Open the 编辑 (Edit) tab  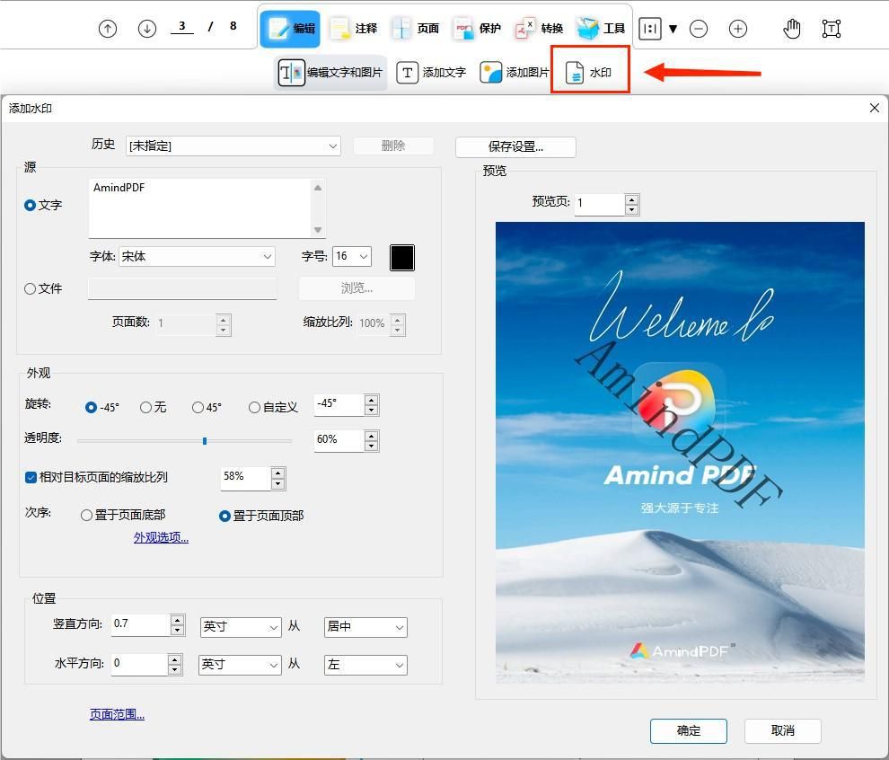point(290,29)
